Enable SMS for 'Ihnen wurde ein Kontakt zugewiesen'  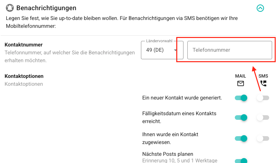pos(263,138)
